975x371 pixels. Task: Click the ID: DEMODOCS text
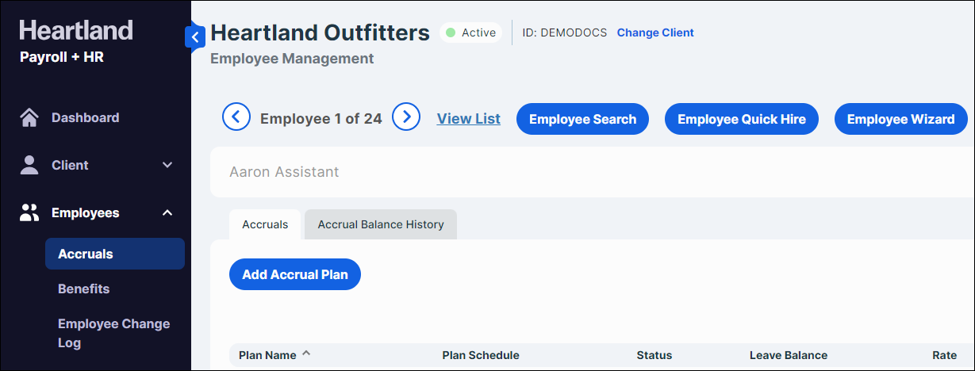coord(565,33)
